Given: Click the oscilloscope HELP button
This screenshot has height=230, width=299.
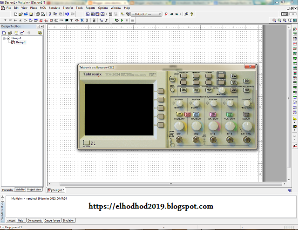Looking at the screenshot, I should [221, 75].
